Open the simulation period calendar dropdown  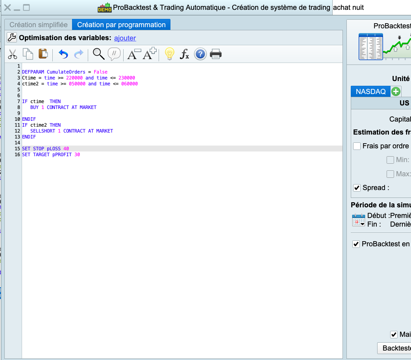coord(359,220)
